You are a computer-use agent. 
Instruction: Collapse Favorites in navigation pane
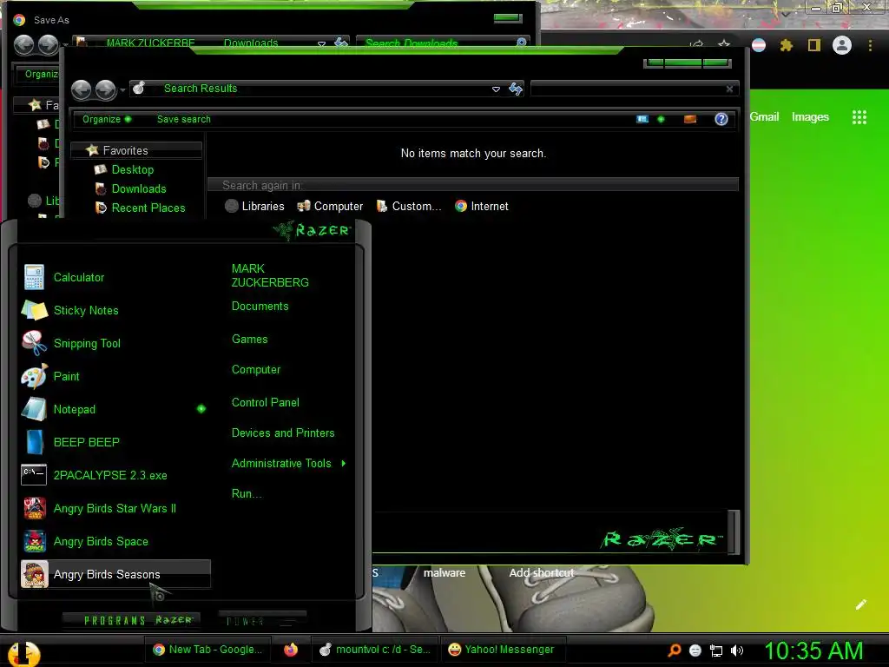pos(136,150)
